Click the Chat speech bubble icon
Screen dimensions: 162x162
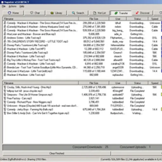[x=32, y=13]
